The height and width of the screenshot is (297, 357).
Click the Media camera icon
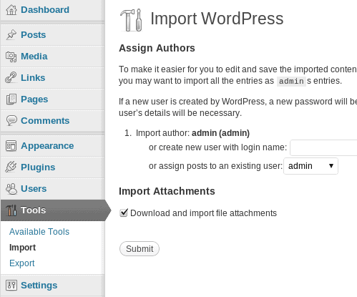11,57
